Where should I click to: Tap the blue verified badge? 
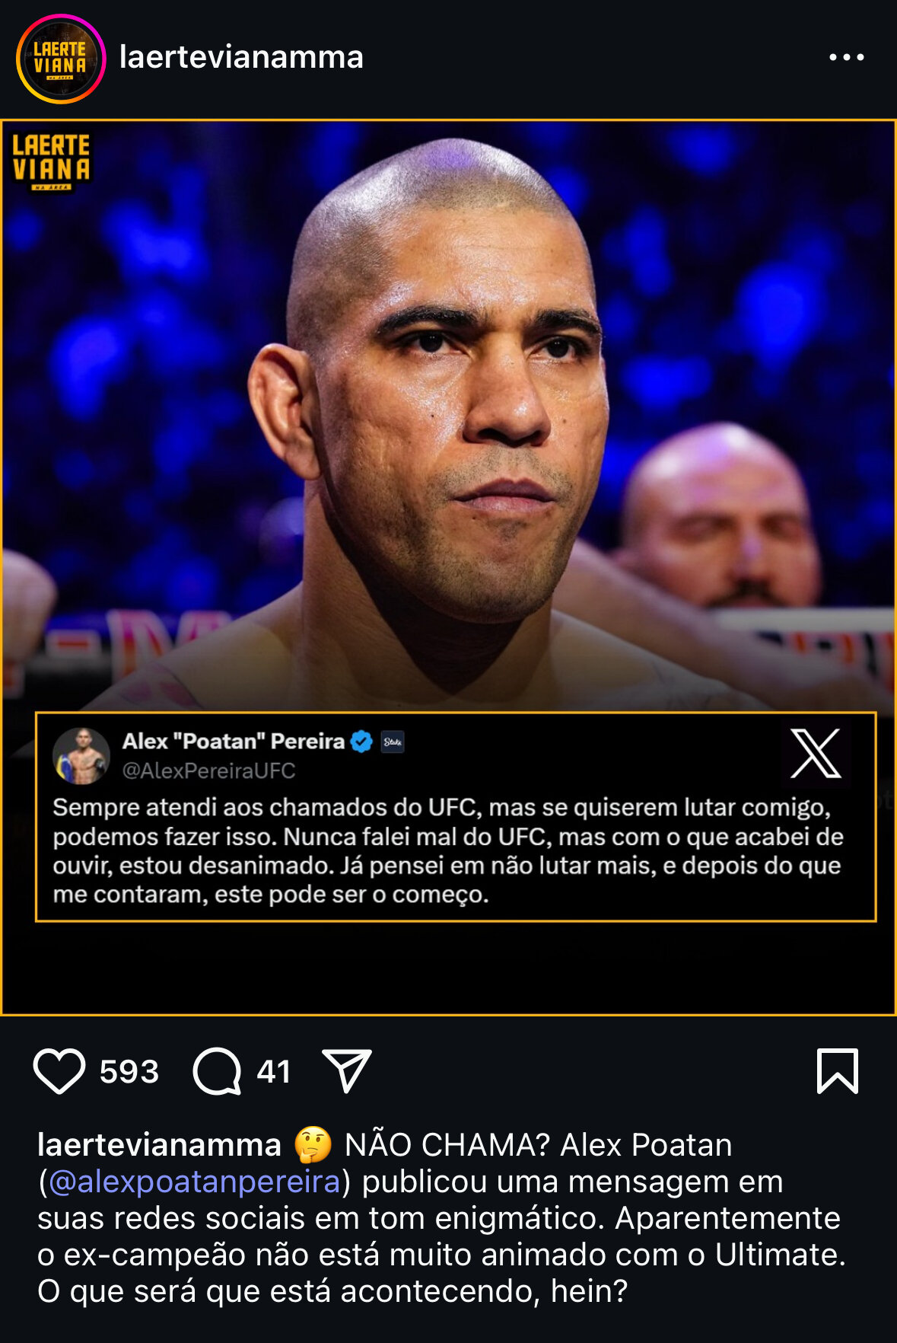pyautogui.click(x=361, y=742)
